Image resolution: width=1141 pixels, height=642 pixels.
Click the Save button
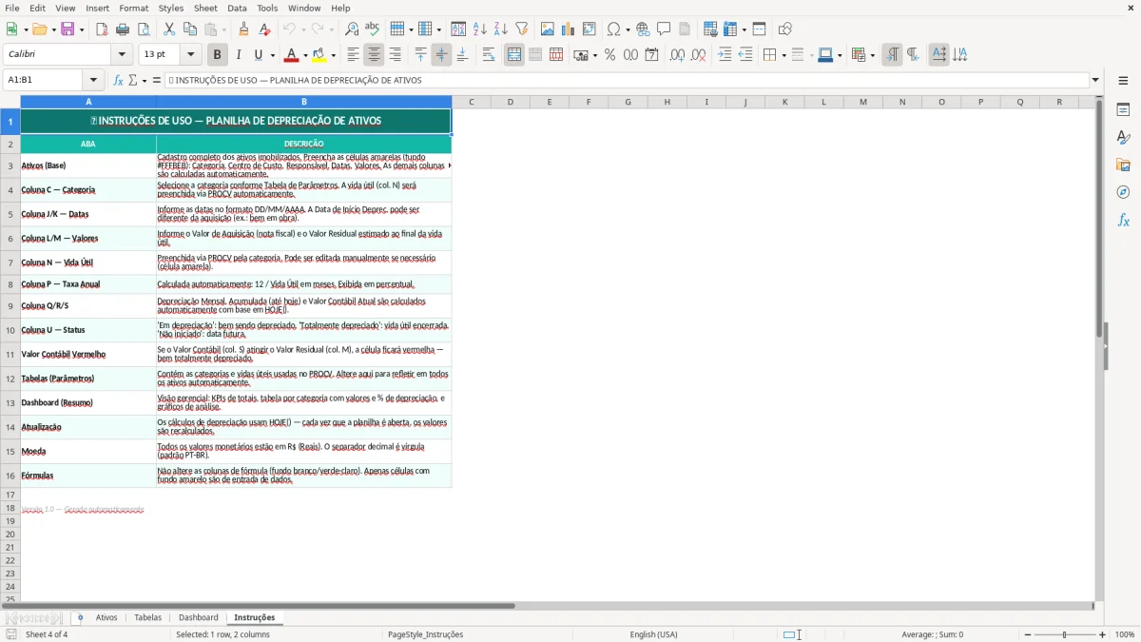tap(67, 29)
